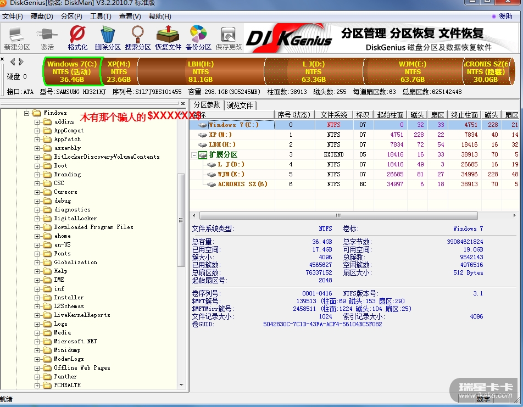523x407 pixels.
Task: Open the 文件(F) menu
Action: coord(12,16)
